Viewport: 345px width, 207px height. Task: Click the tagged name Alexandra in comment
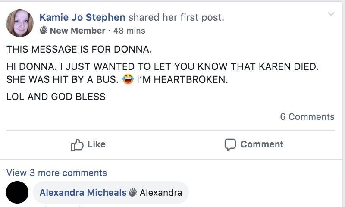click(x=161, y=192)
